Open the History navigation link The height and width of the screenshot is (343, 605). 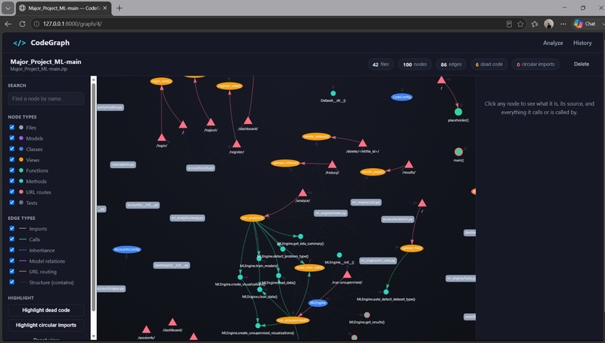(582, 43)
